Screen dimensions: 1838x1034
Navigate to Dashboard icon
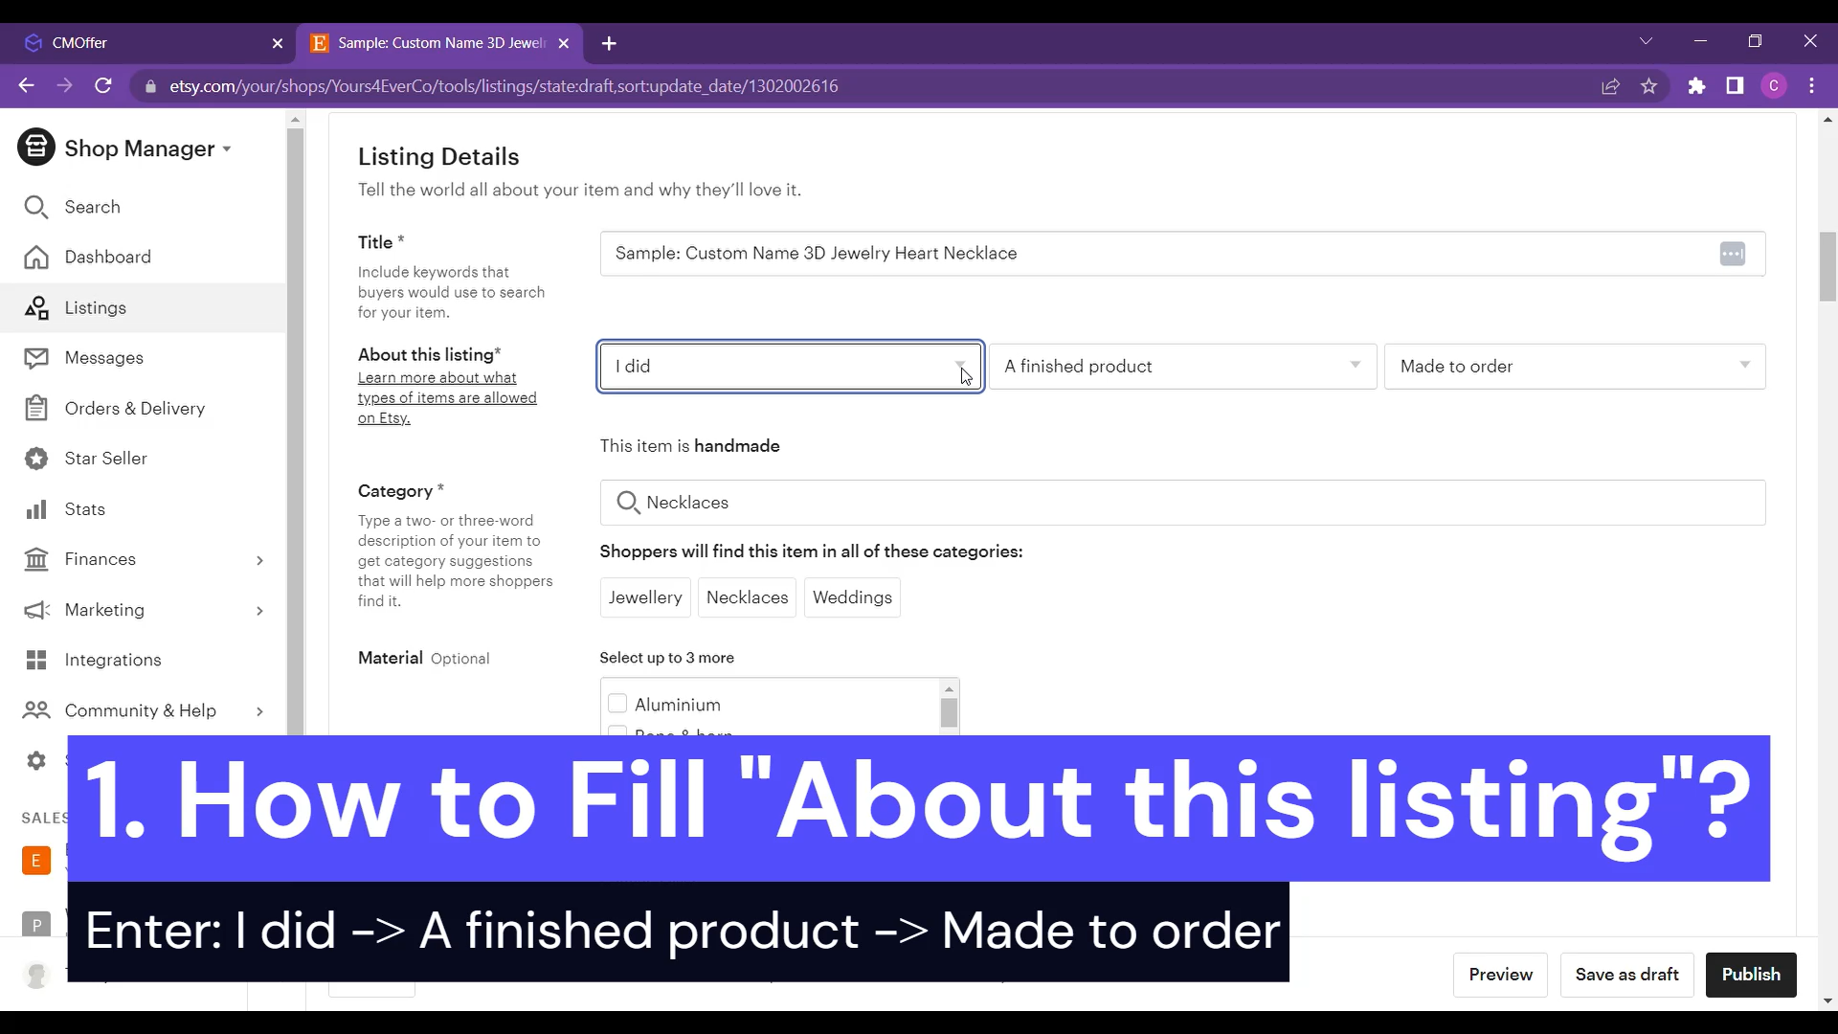[36, 258]
